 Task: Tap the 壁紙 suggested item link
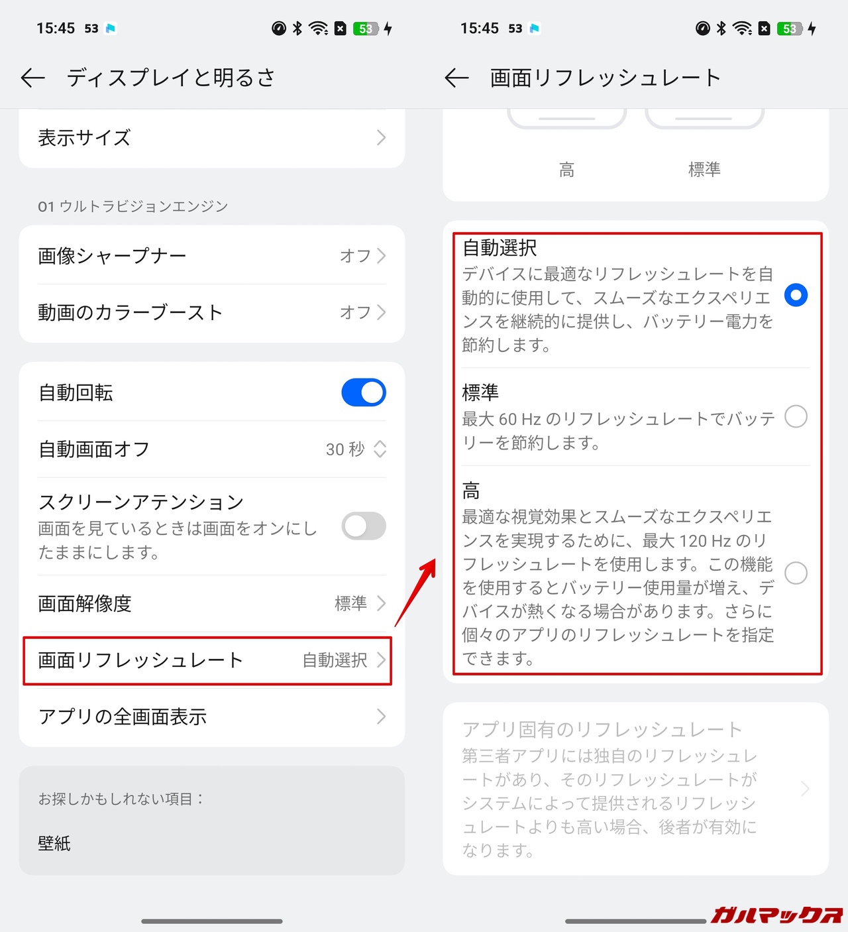point(54,844)
